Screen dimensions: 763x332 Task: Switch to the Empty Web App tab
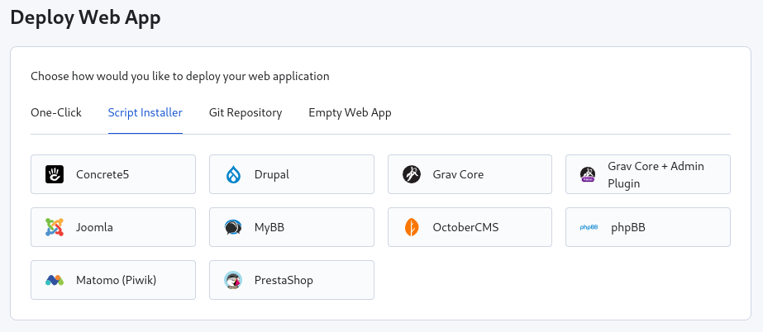(x=350, y=112)
